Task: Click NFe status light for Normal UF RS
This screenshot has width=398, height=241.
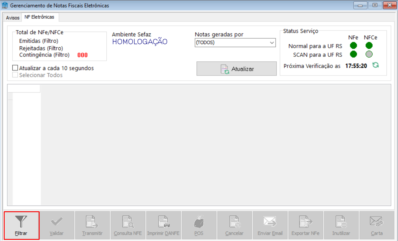Action: pyautogui.click(x=353, y=46)
